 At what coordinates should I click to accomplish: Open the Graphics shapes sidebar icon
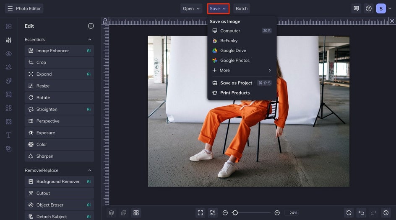pyautogui.click(x=8, y=108)
